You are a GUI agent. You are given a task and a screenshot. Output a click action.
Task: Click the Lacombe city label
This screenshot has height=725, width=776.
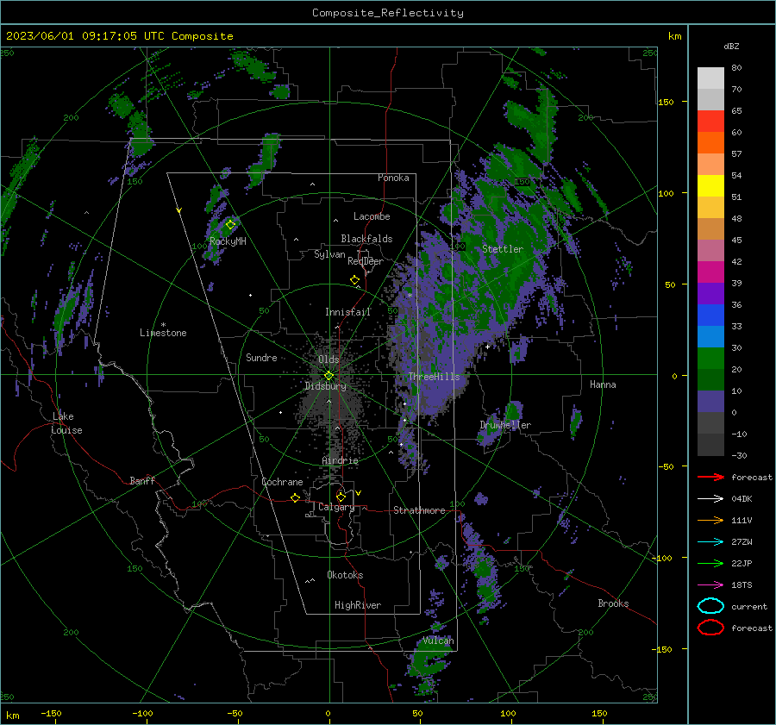pos(372,216)
